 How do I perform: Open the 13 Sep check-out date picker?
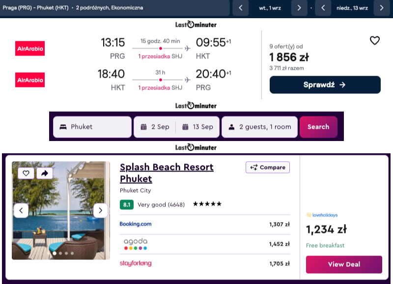198,127
